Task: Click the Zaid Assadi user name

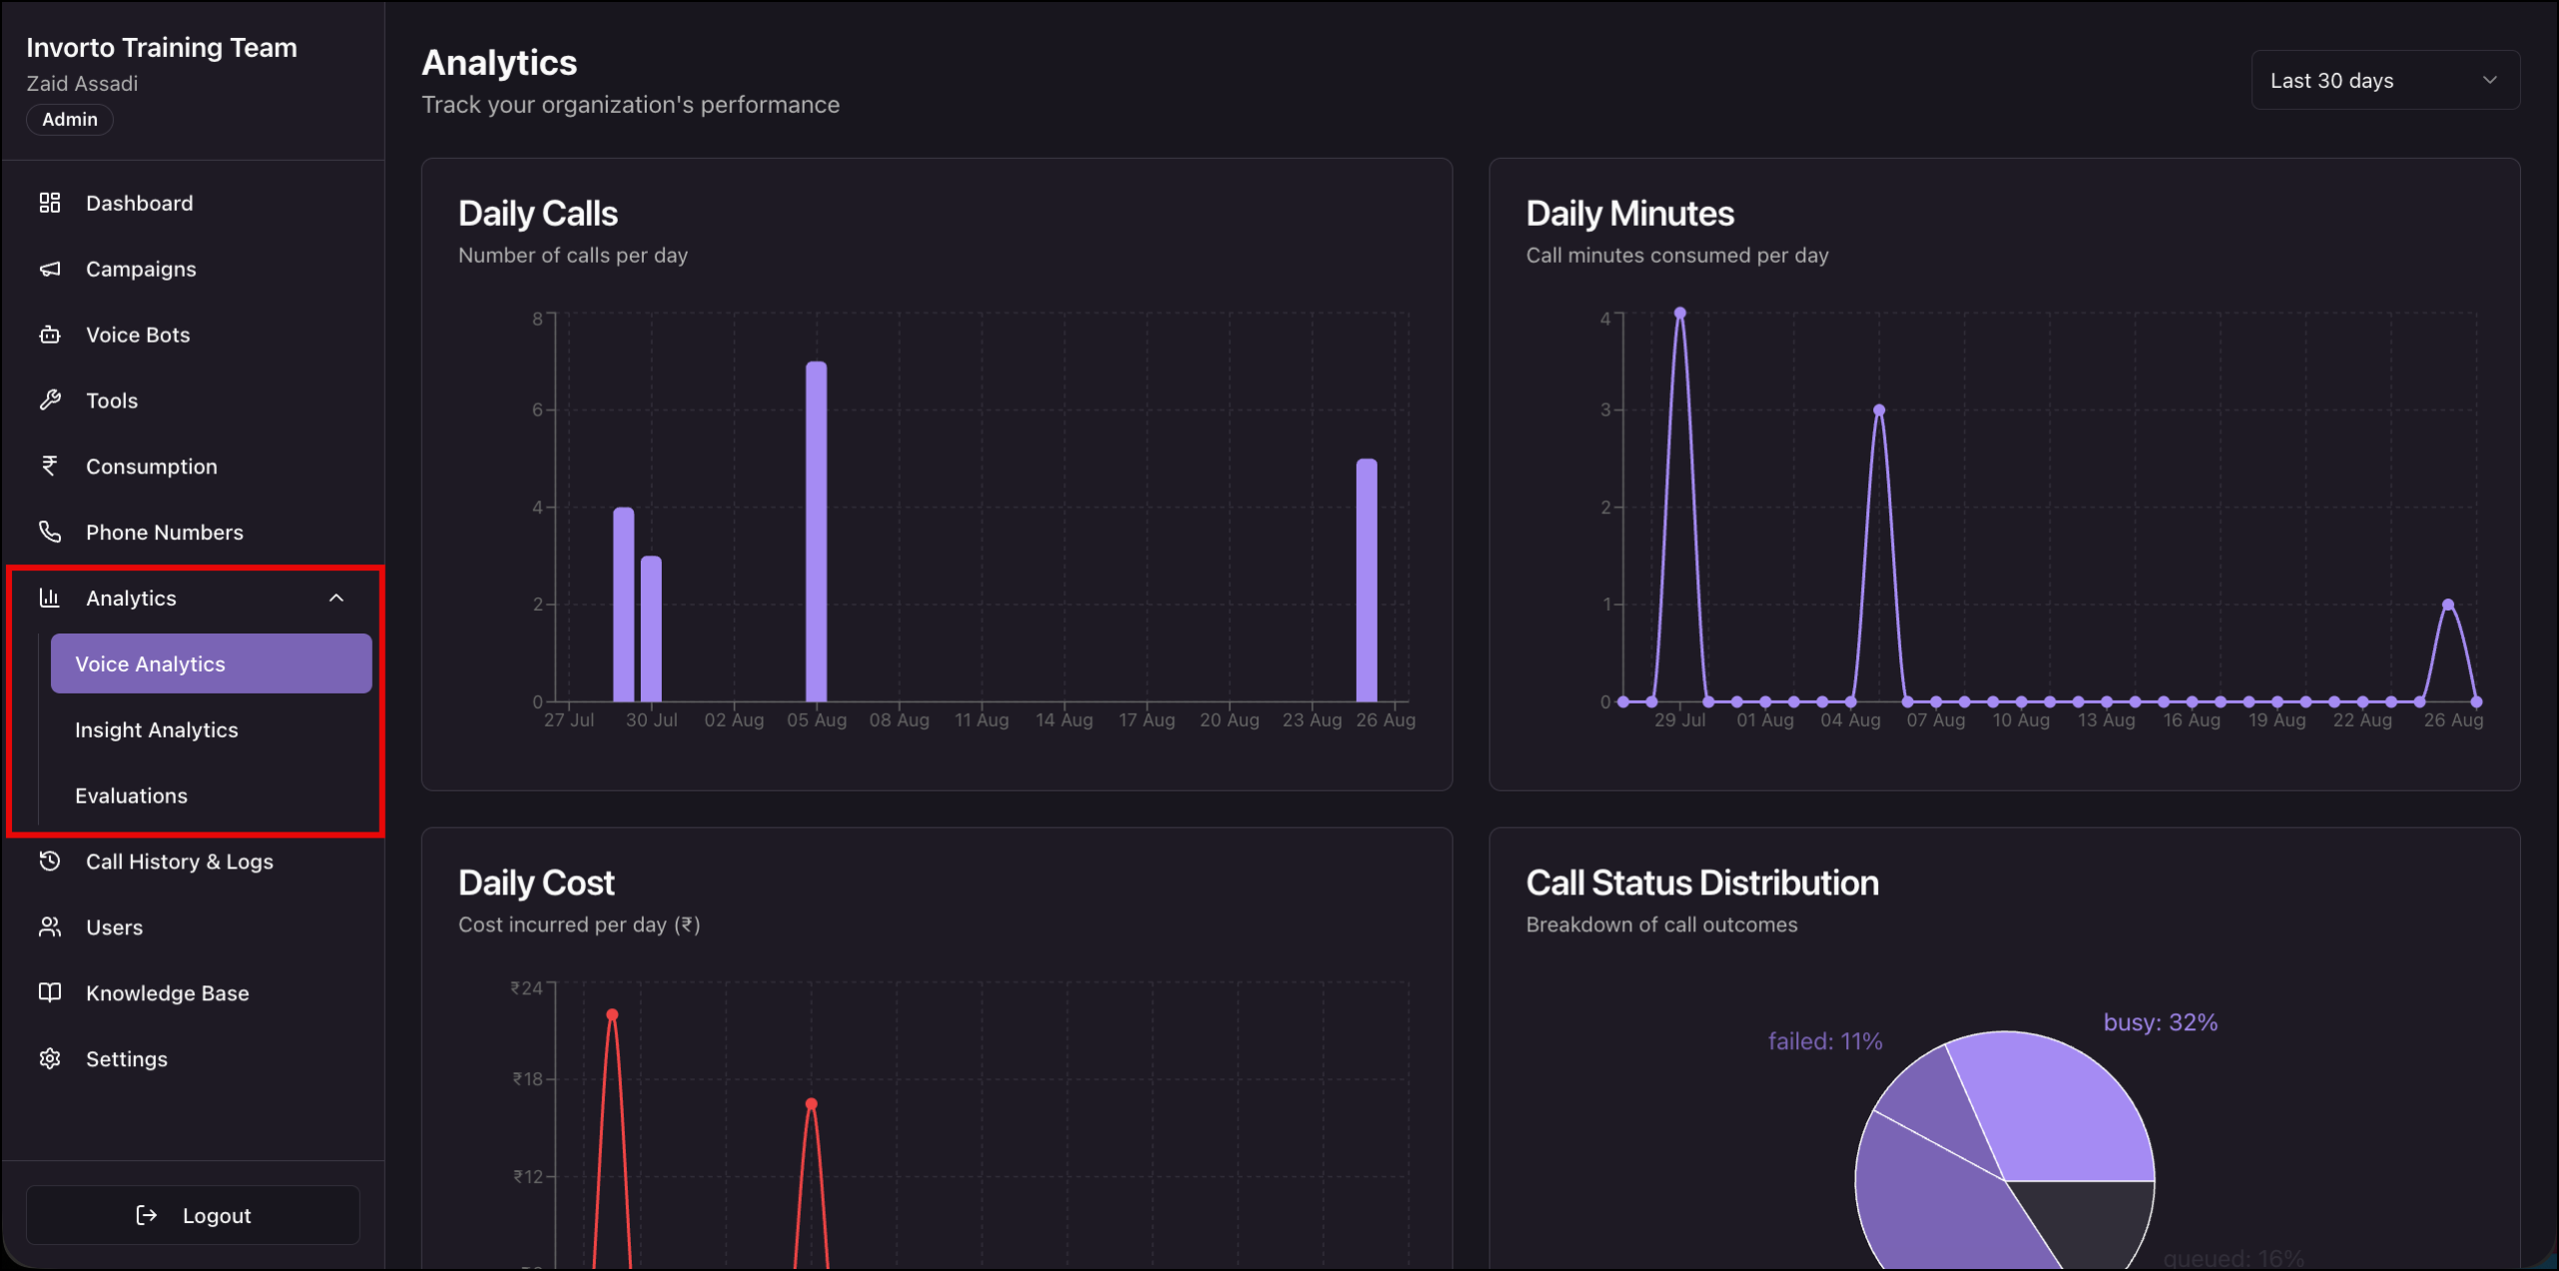Action: click(82, 83)
